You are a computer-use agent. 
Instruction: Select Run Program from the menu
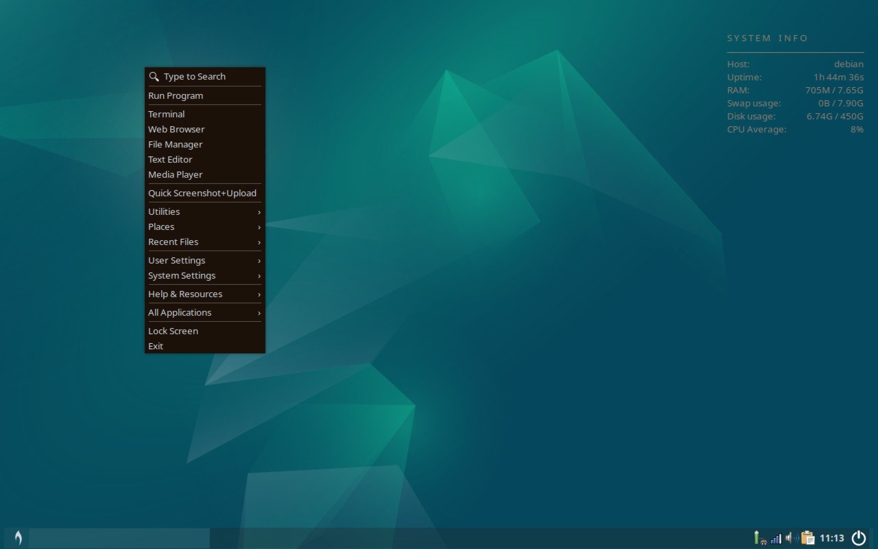point(205,95)
